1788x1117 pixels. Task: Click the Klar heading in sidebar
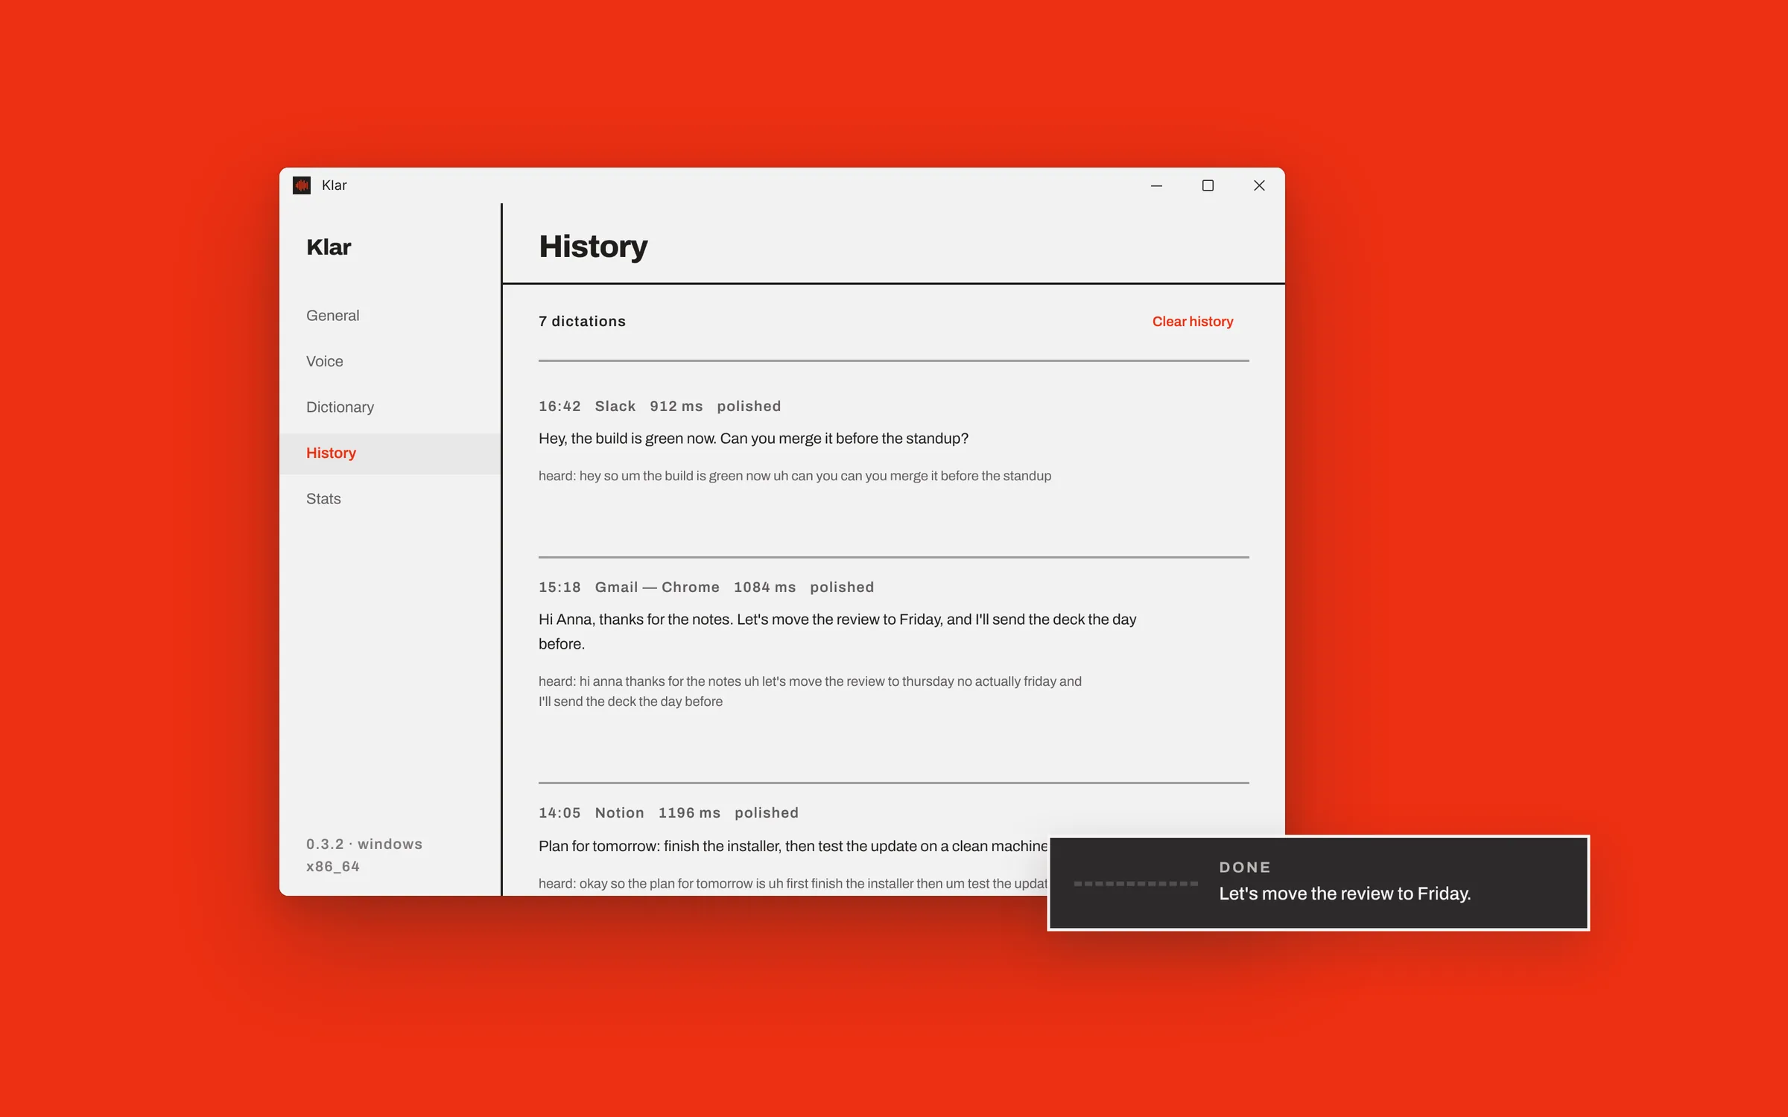pyautogui.click(x=329, y=247)
